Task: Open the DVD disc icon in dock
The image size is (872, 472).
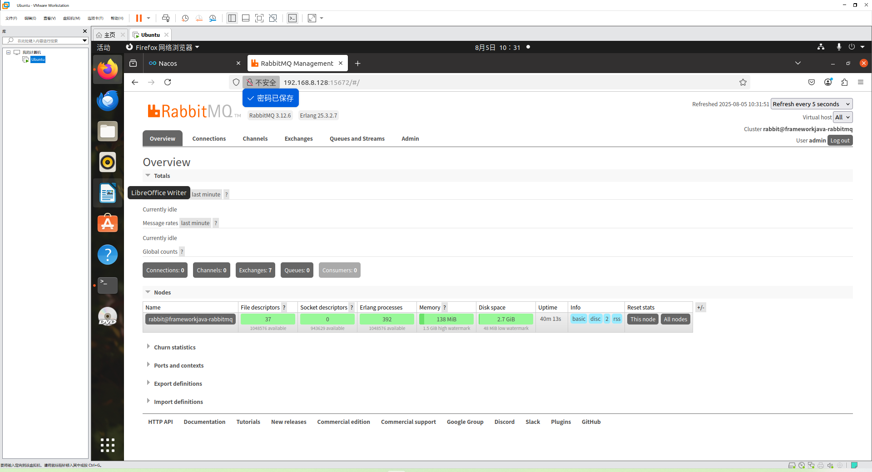Action: click(108, 316)
